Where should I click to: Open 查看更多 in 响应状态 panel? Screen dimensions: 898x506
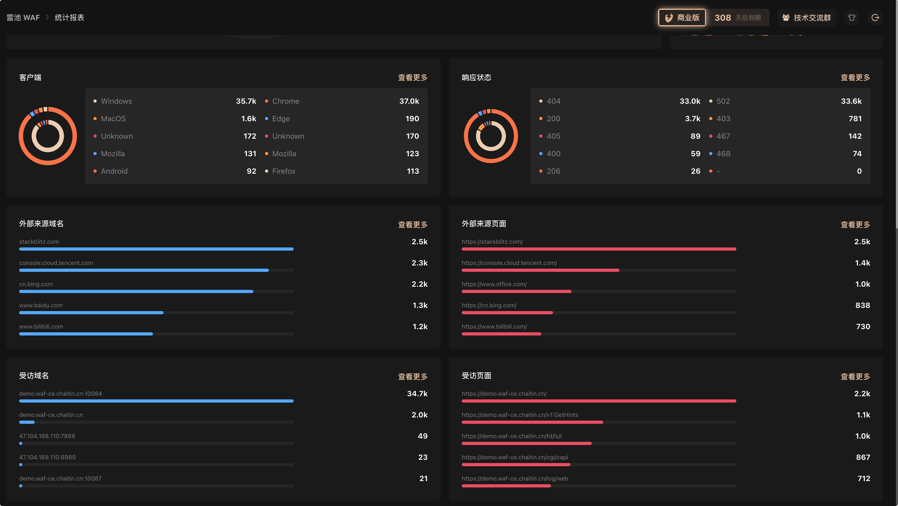pos(855,77)
